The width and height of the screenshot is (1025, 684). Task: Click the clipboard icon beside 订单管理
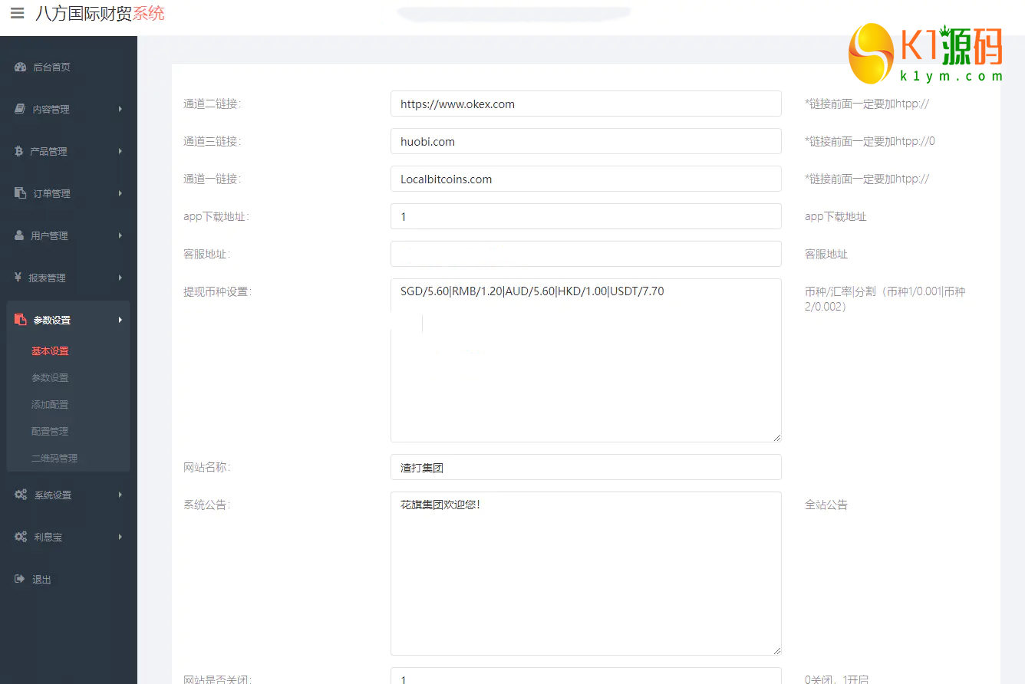(21, 193)
